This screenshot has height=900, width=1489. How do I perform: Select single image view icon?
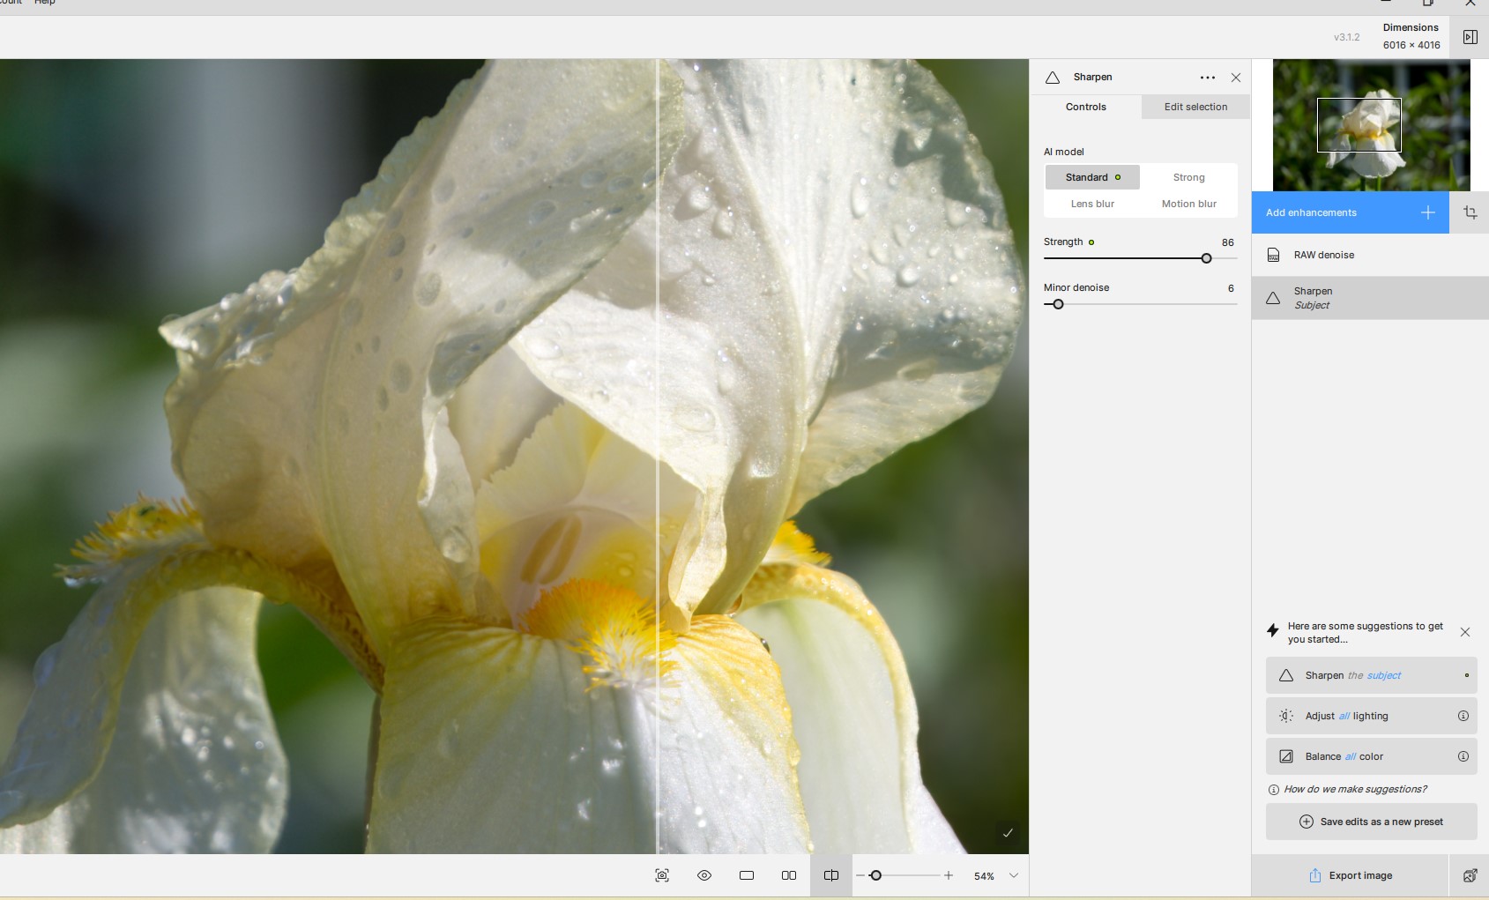click(x=747, y=875)
